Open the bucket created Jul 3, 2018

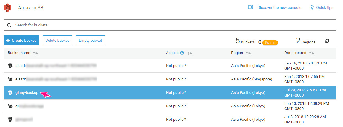click(x=24, y=119)
